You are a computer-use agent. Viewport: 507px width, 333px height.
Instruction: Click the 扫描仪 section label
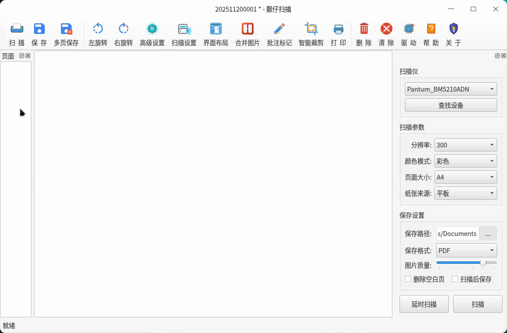tap(409, 71)
